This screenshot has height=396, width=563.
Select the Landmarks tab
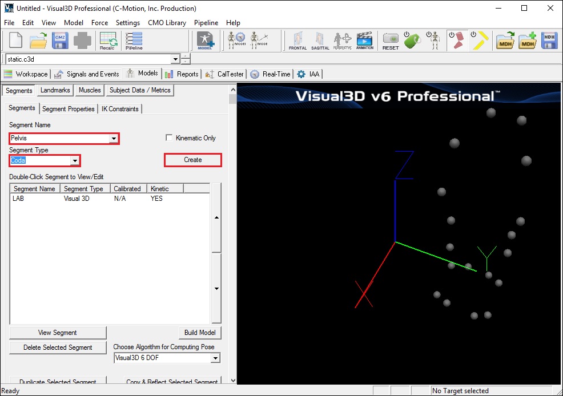point(55,90)
